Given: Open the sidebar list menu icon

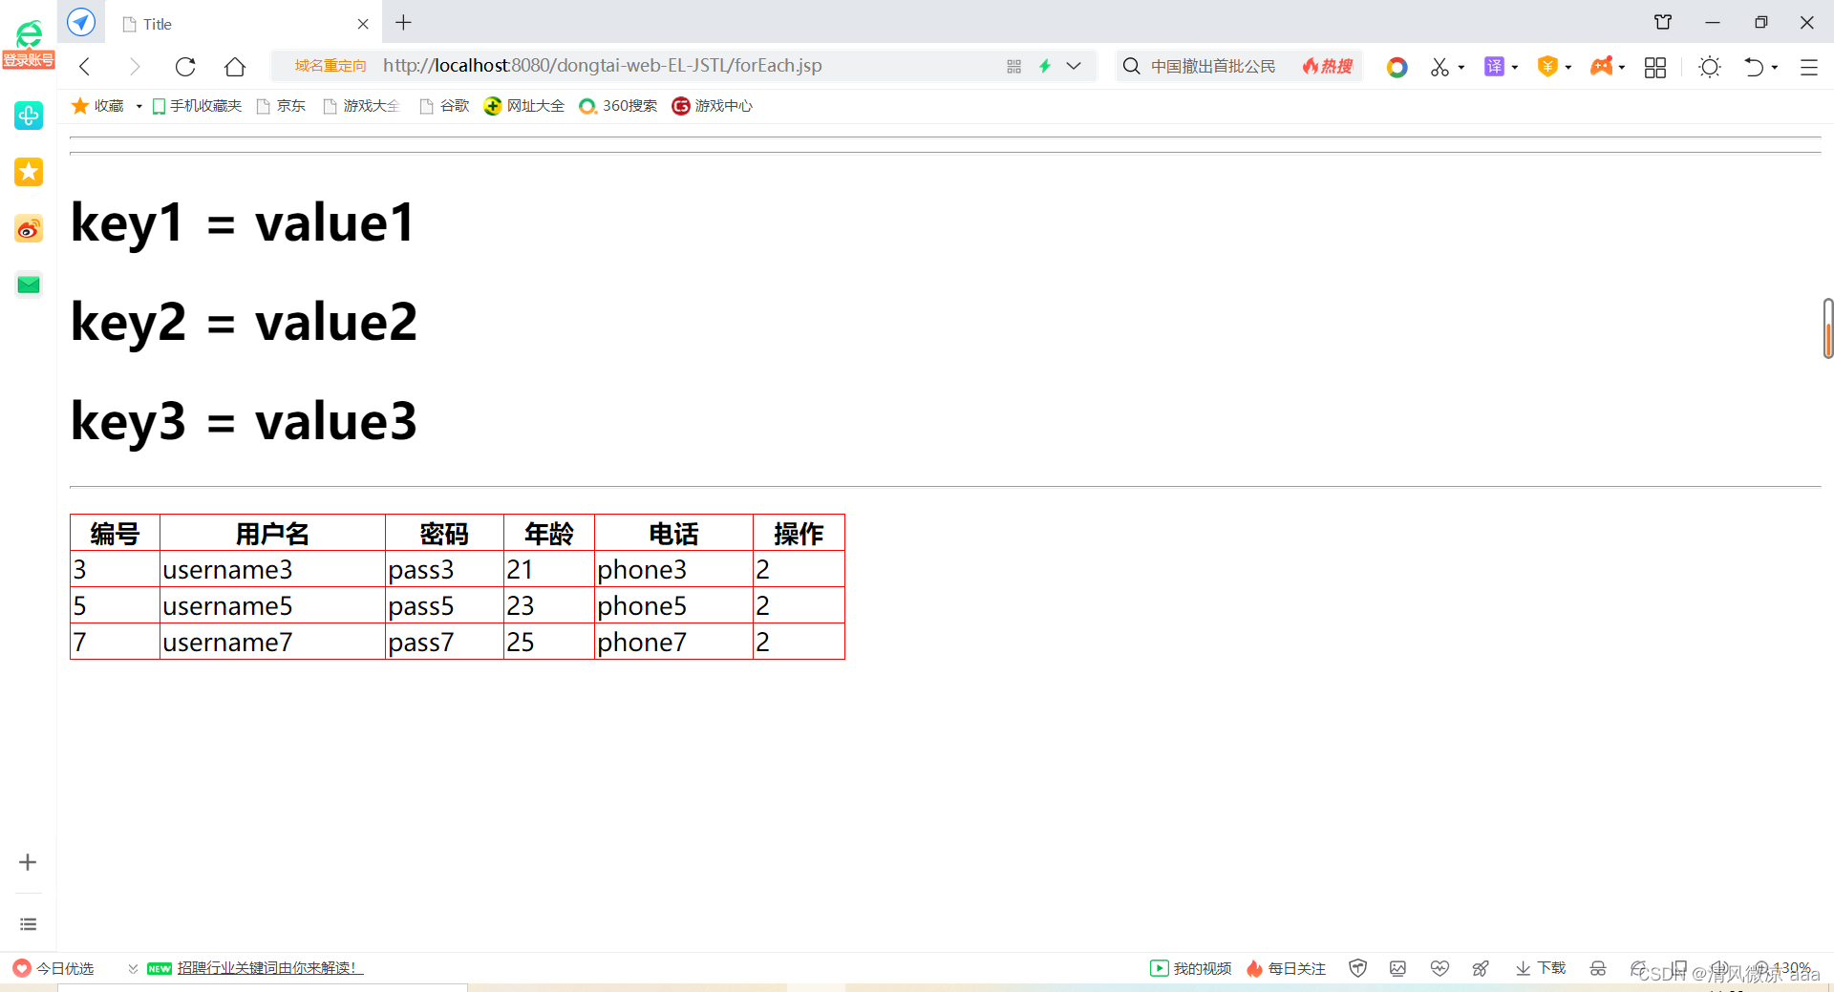Looking at the screenshot, I should pyautogui.click(x=28, y=924).
